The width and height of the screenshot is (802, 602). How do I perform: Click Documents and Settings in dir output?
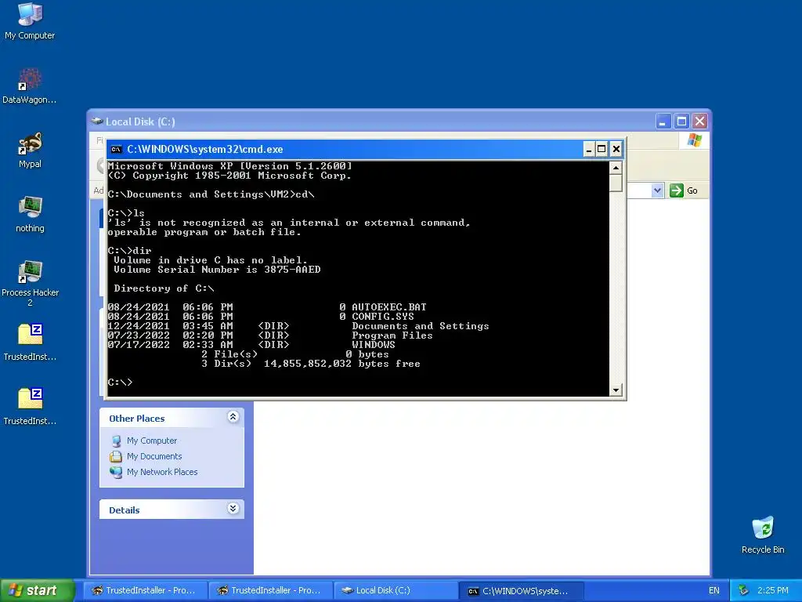(x=421, y=326)
